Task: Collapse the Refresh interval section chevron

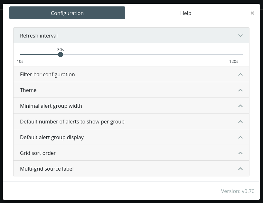Action: [x=240, y=36]
